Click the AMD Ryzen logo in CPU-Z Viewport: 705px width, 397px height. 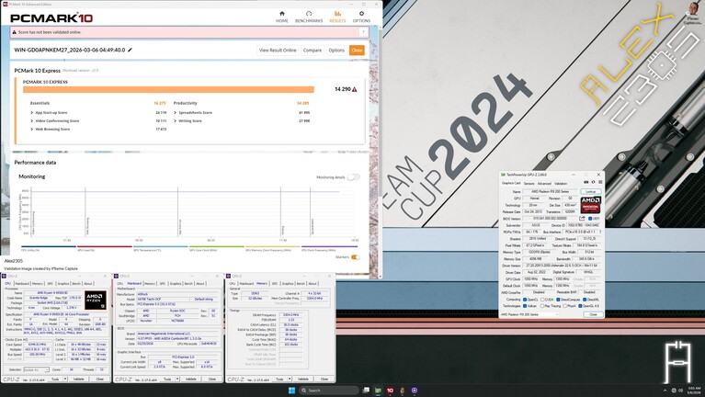96,300
